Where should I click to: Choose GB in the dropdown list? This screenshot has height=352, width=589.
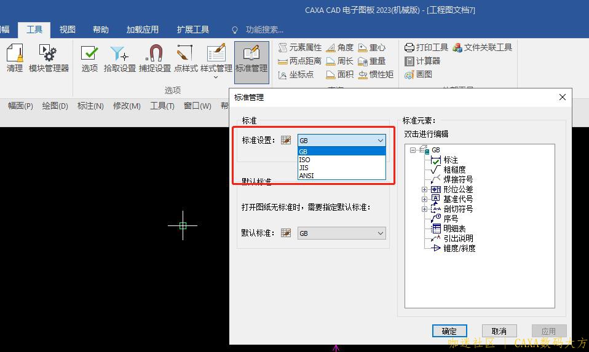[x=341, y=151]
